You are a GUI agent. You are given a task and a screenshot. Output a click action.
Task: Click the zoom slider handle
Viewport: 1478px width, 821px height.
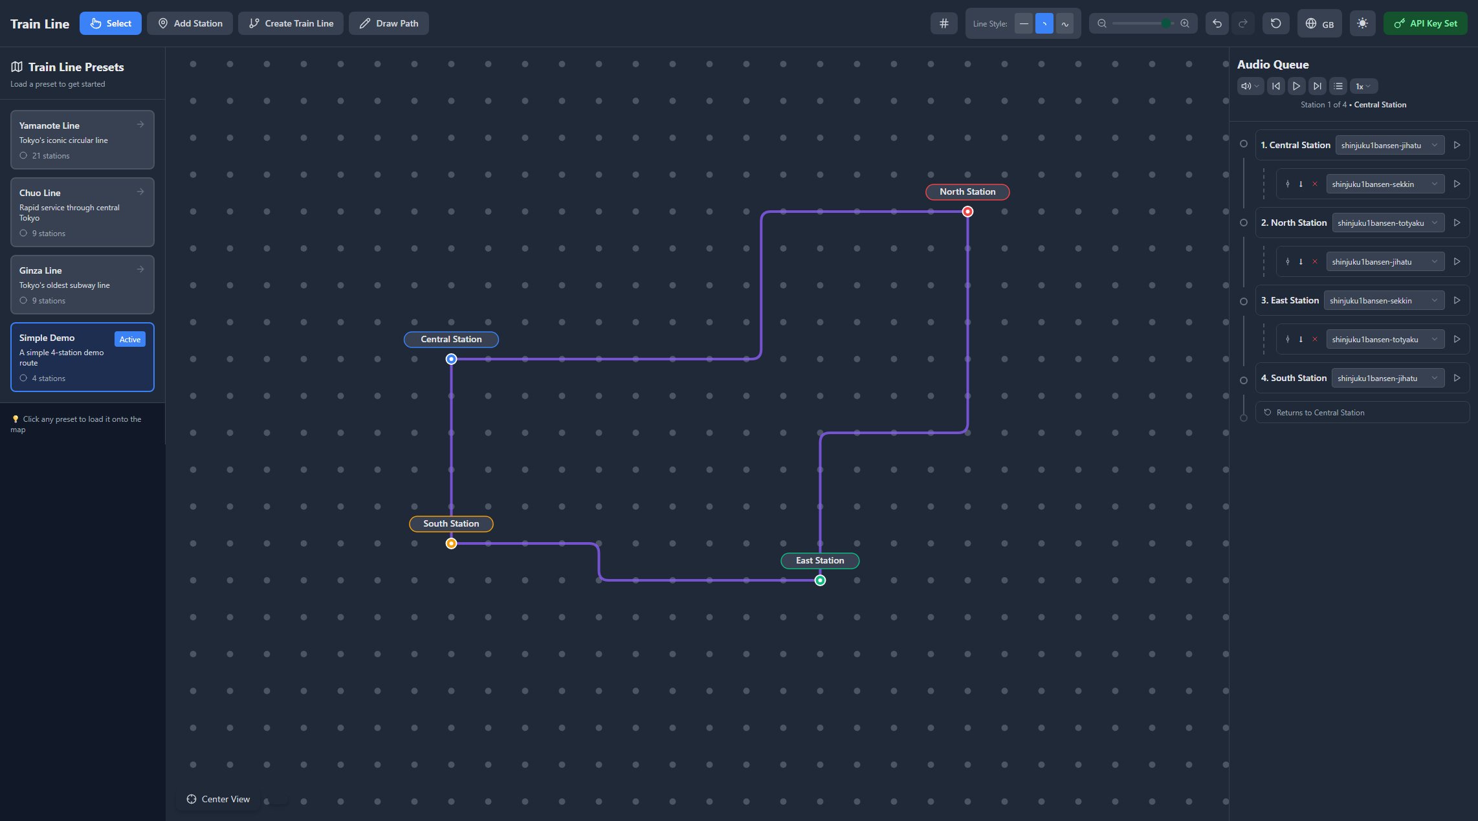coord(1165,23)
